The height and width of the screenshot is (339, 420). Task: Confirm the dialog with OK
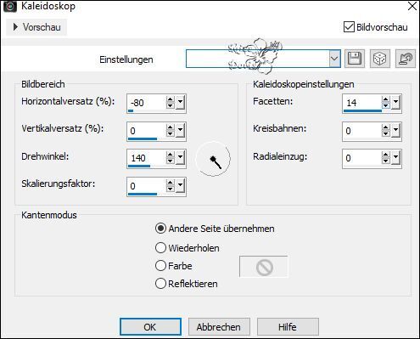point(150,327)
